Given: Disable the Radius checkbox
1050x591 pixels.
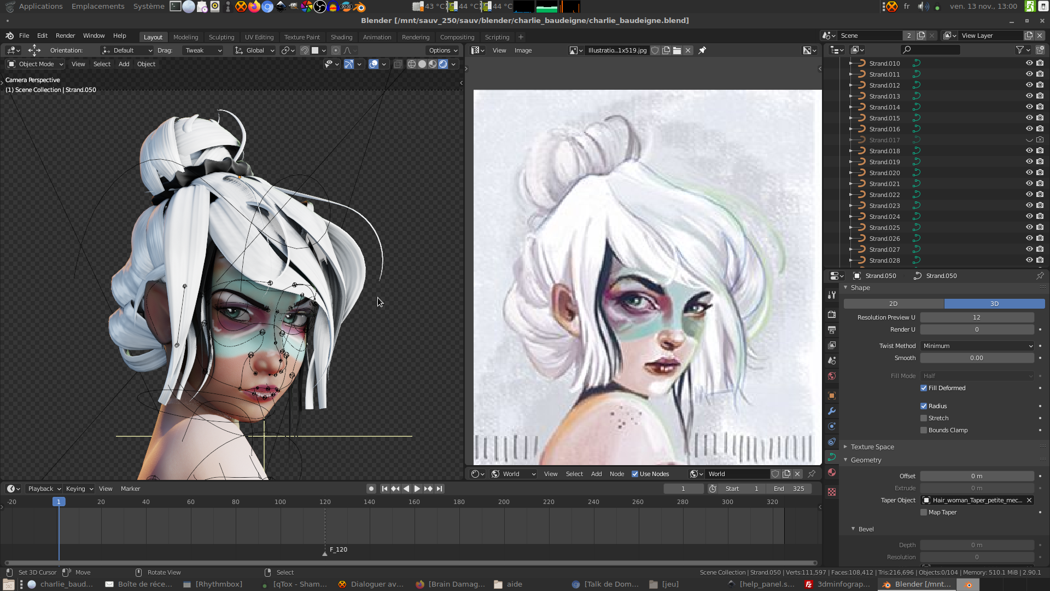Looking at the screenshot, I should coord(924,406).
